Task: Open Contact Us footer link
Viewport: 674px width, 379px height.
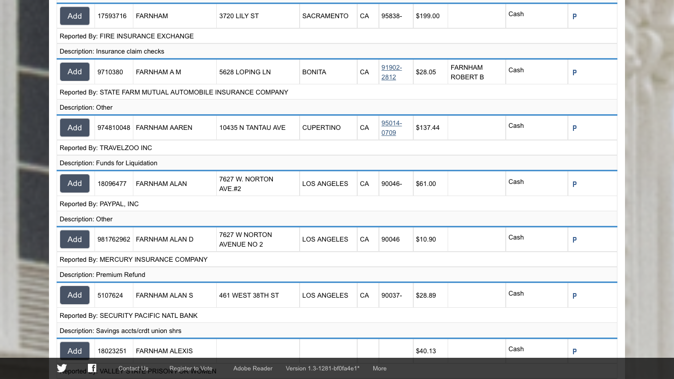Action: coord(133,368)
